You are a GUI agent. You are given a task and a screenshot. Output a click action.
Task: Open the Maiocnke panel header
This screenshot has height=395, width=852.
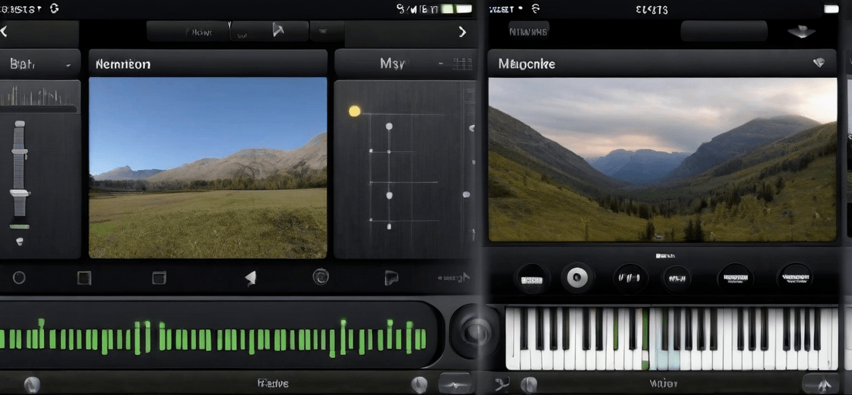(x=663, y=63)
